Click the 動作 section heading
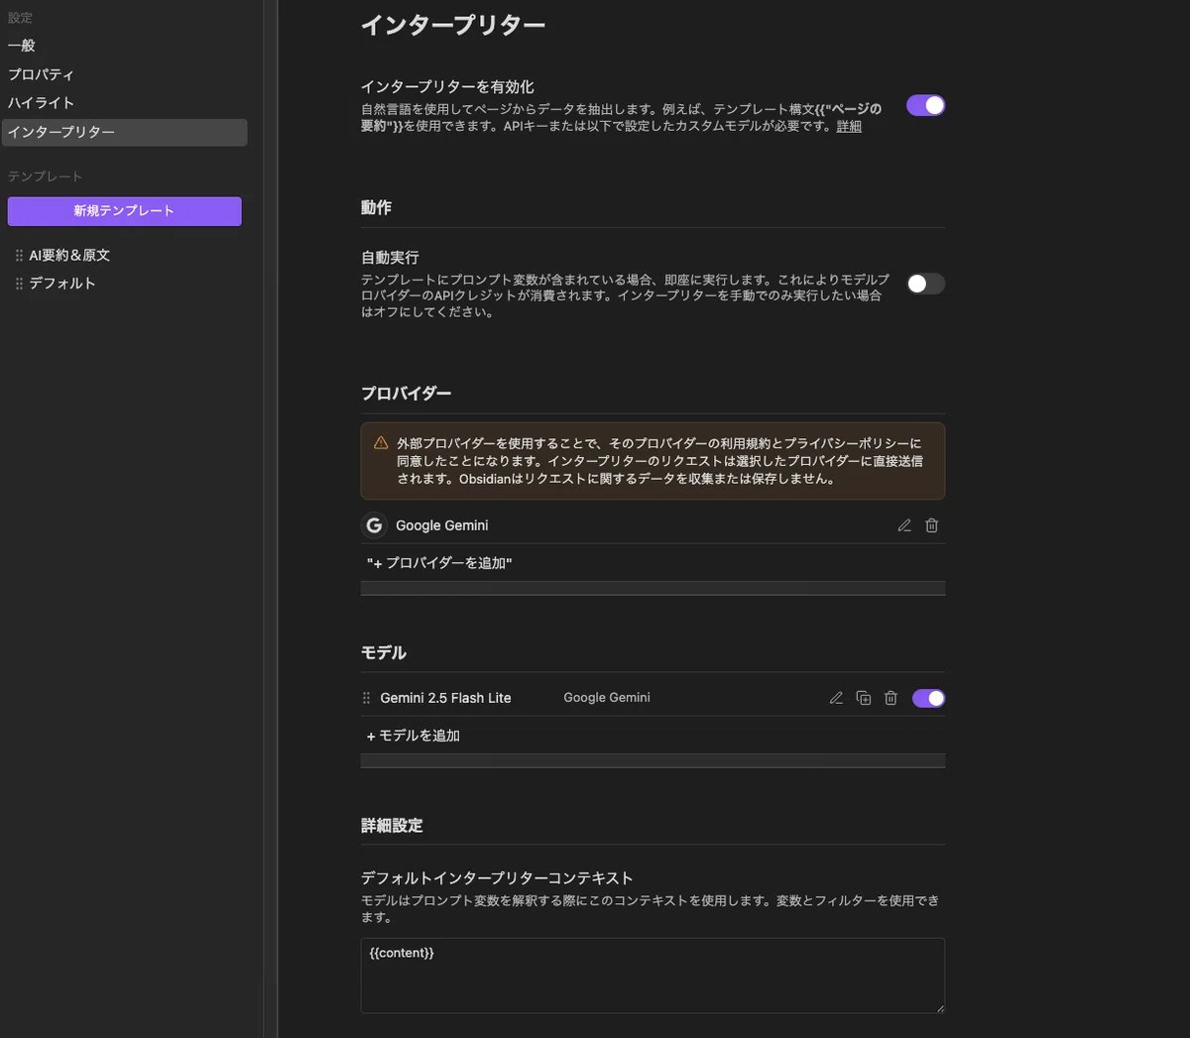The image size is (1190, 1038). (x=376, y=208)
